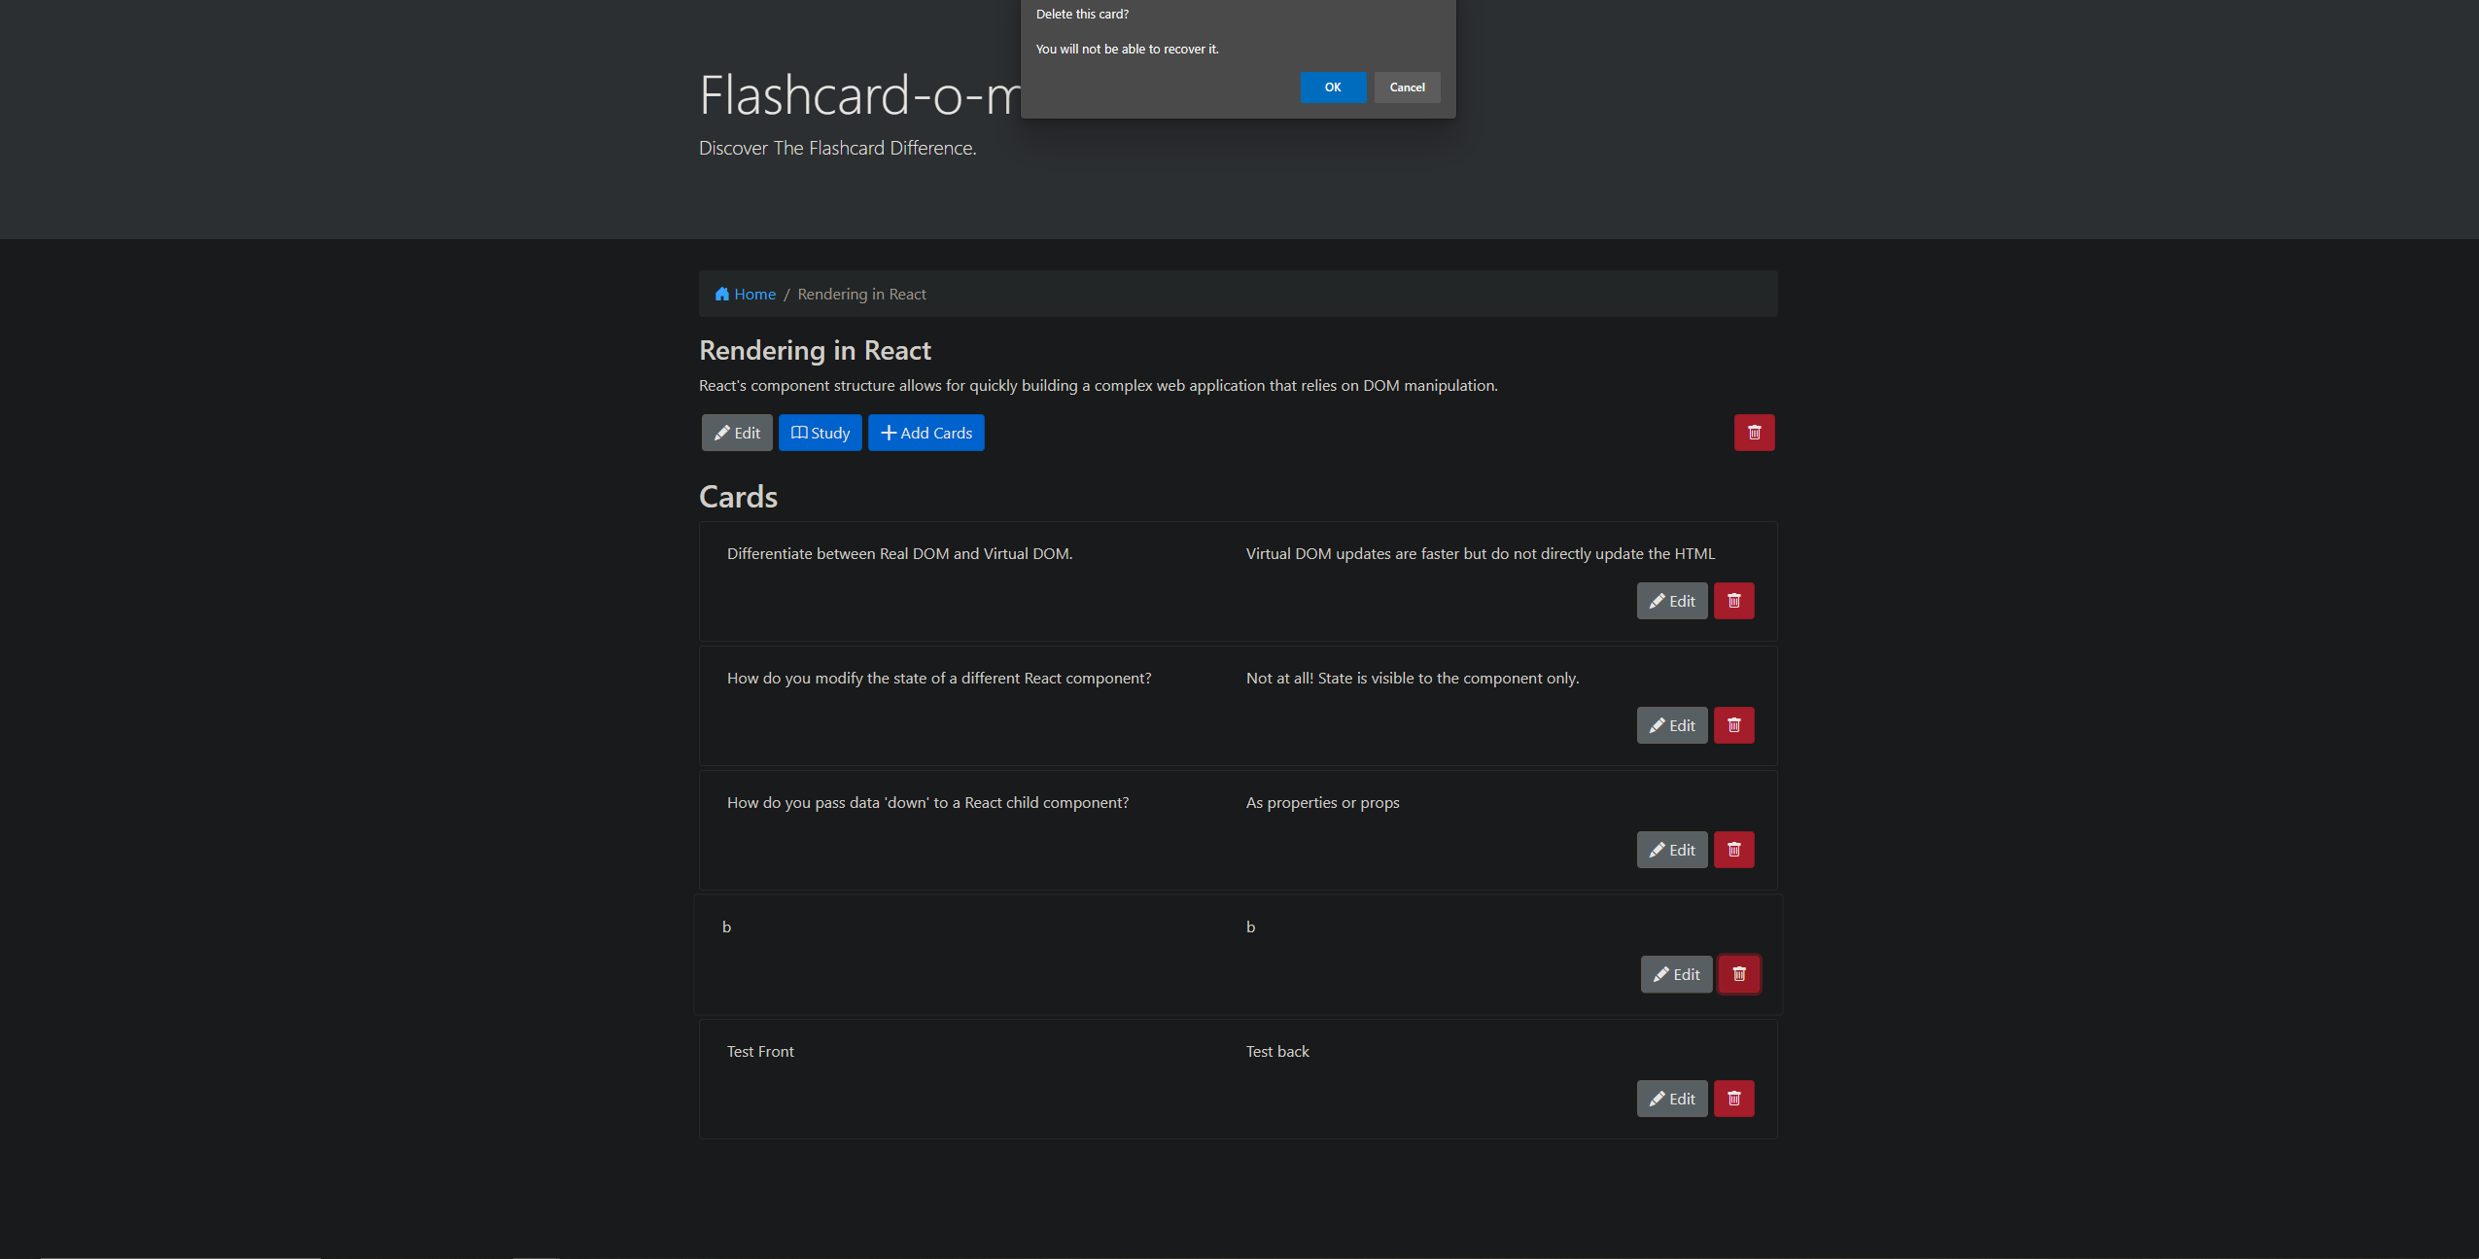Edit the card with front text 'b'

pyautogui.click(x=1675, y=973)
